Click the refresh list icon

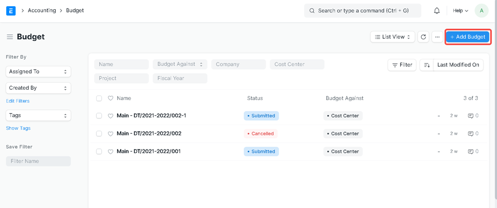click(x=423, y=37)
